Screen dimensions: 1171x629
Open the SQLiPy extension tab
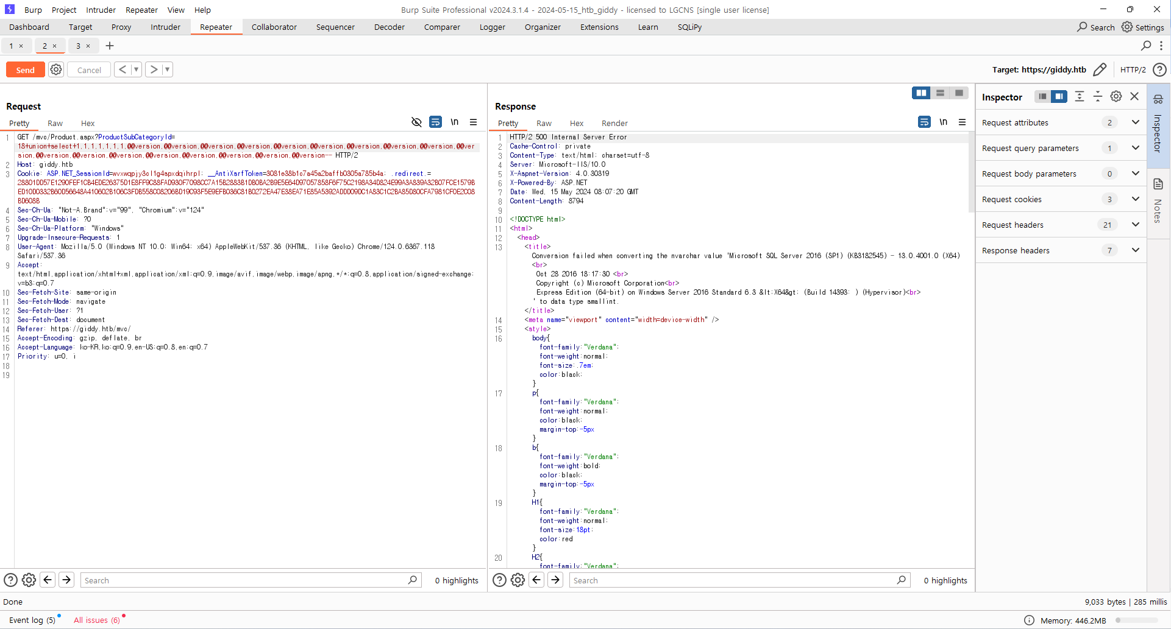689,27
